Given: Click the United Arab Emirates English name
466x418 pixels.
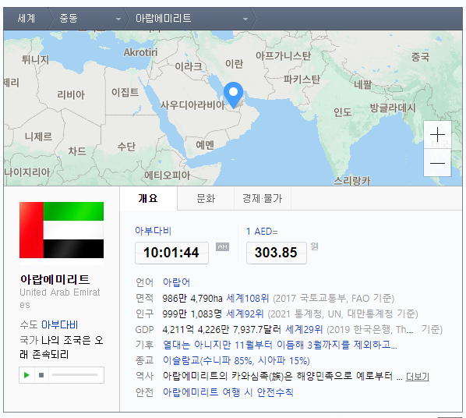Looking at the screenshot, I should click(x=60, y=298).
